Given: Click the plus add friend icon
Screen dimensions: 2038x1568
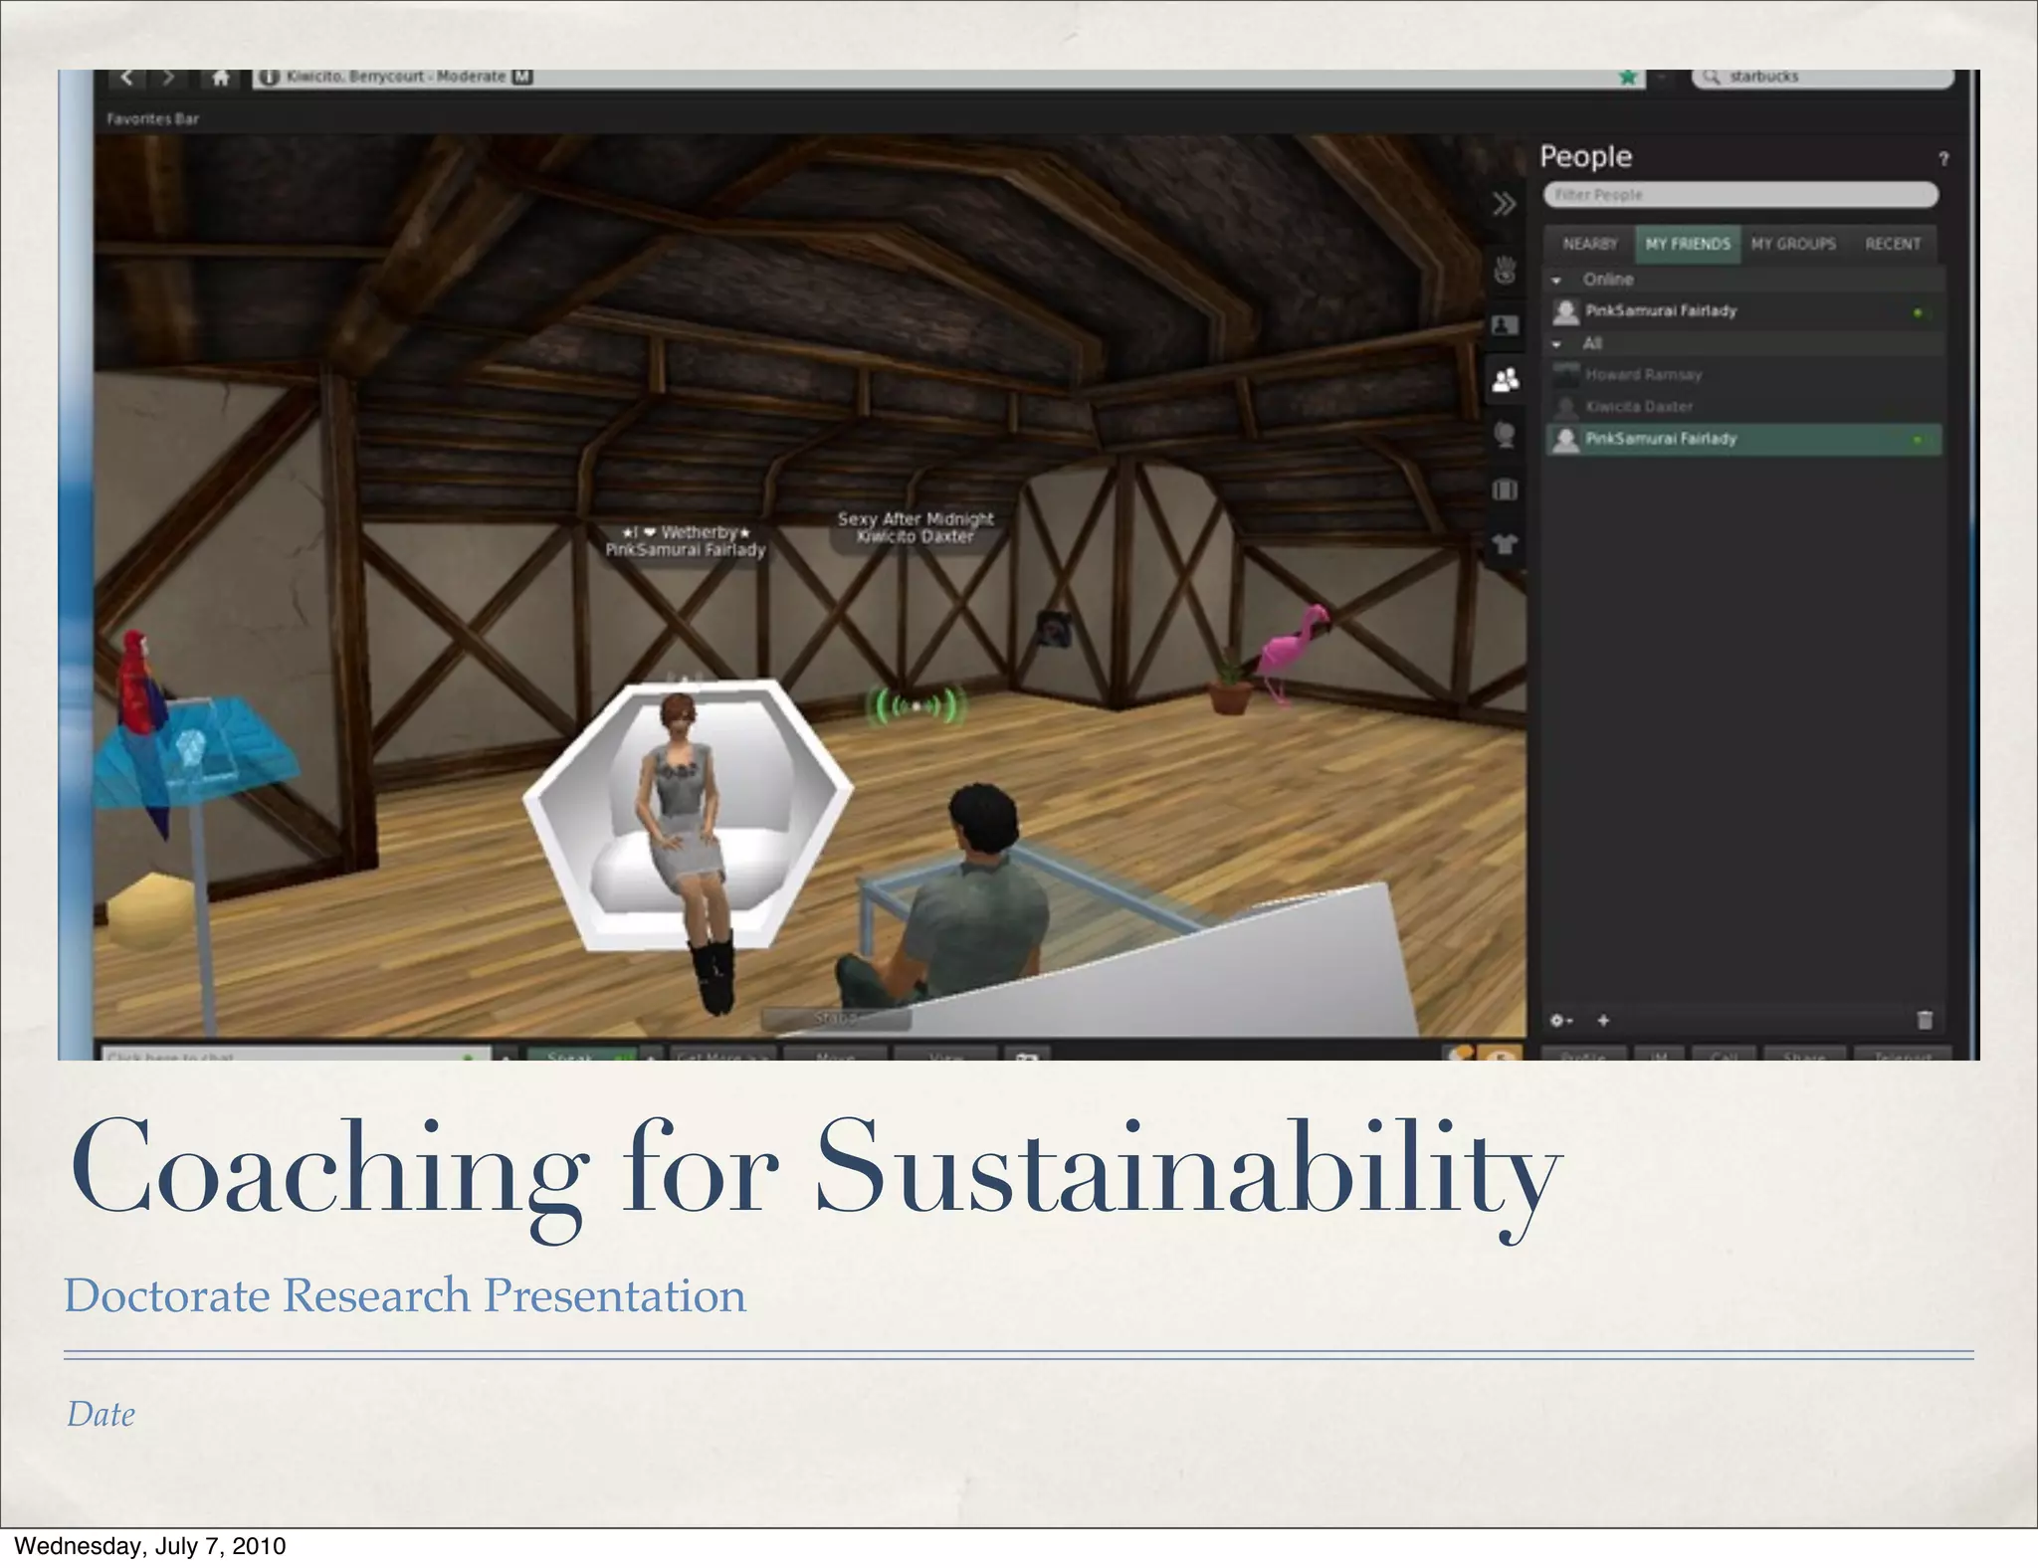Looking at the screenshot, I should tap(1603, 1020).
